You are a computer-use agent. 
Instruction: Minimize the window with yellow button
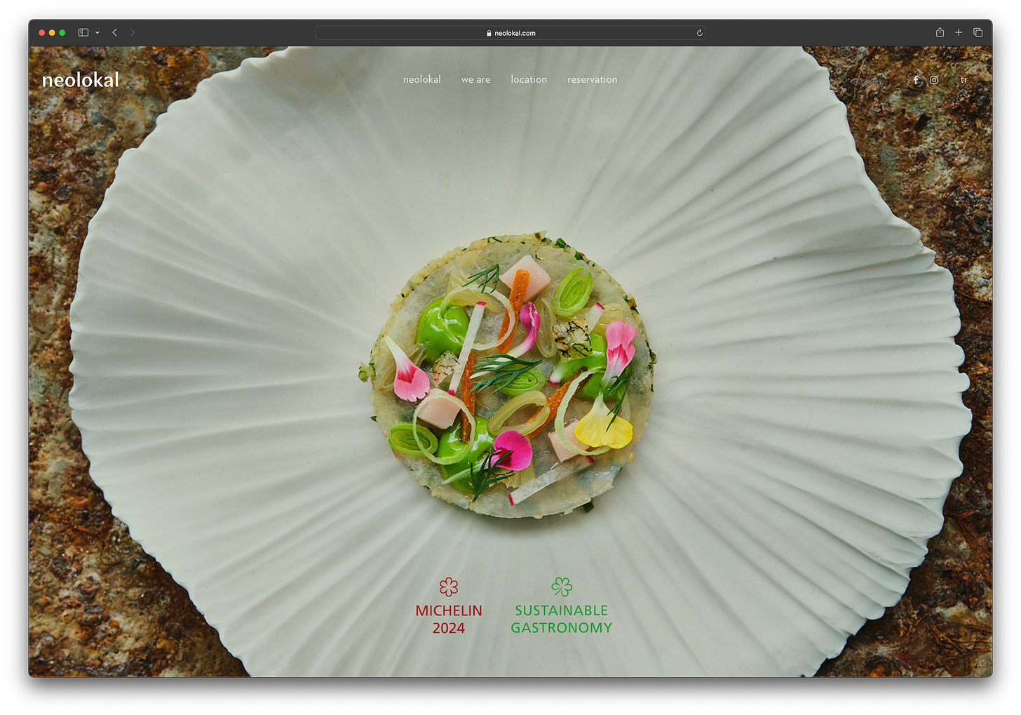(52, 32)
